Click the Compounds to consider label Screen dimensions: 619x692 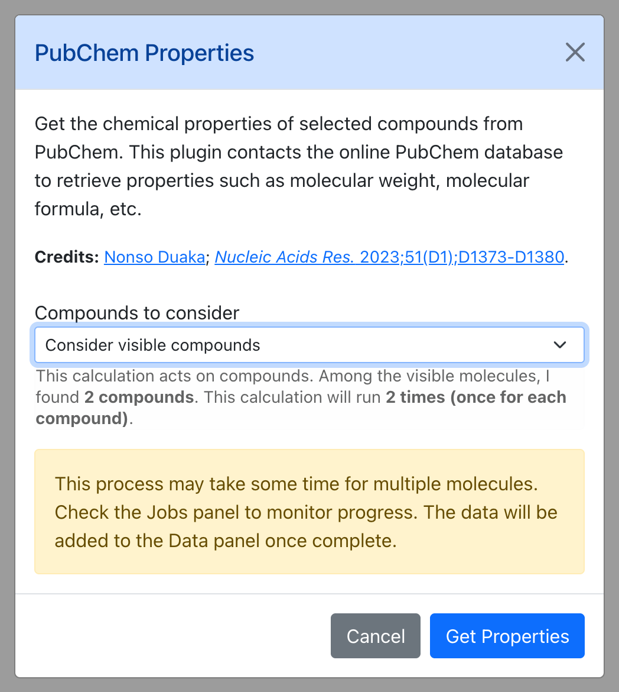point(136,313)
